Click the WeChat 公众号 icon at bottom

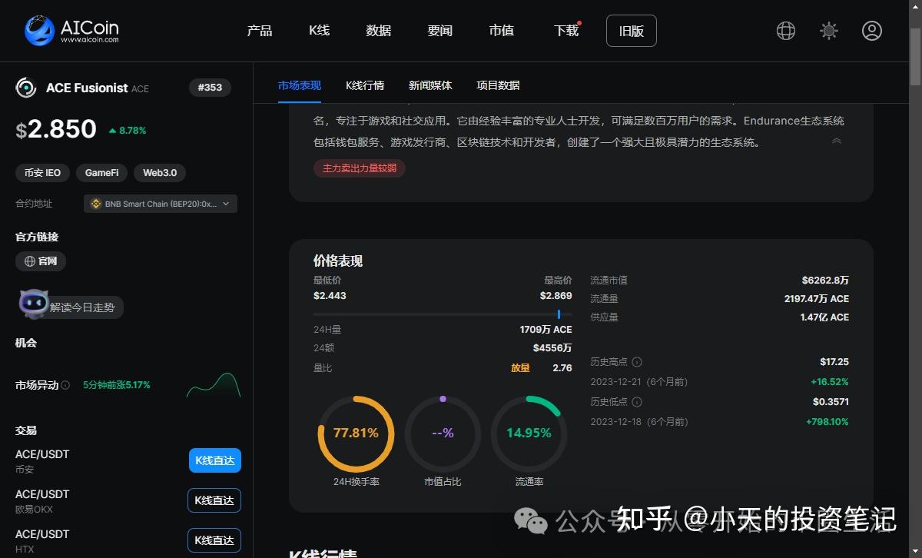[x=531, y=521]
